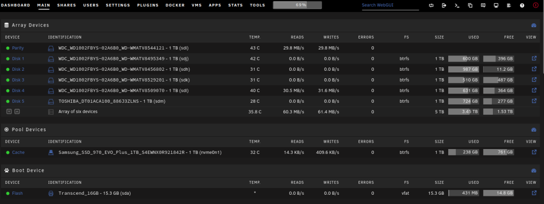The height and width of the screenshot is (204, 544).
Task: Click the green status dot for Parity
Action: point(8,48)
